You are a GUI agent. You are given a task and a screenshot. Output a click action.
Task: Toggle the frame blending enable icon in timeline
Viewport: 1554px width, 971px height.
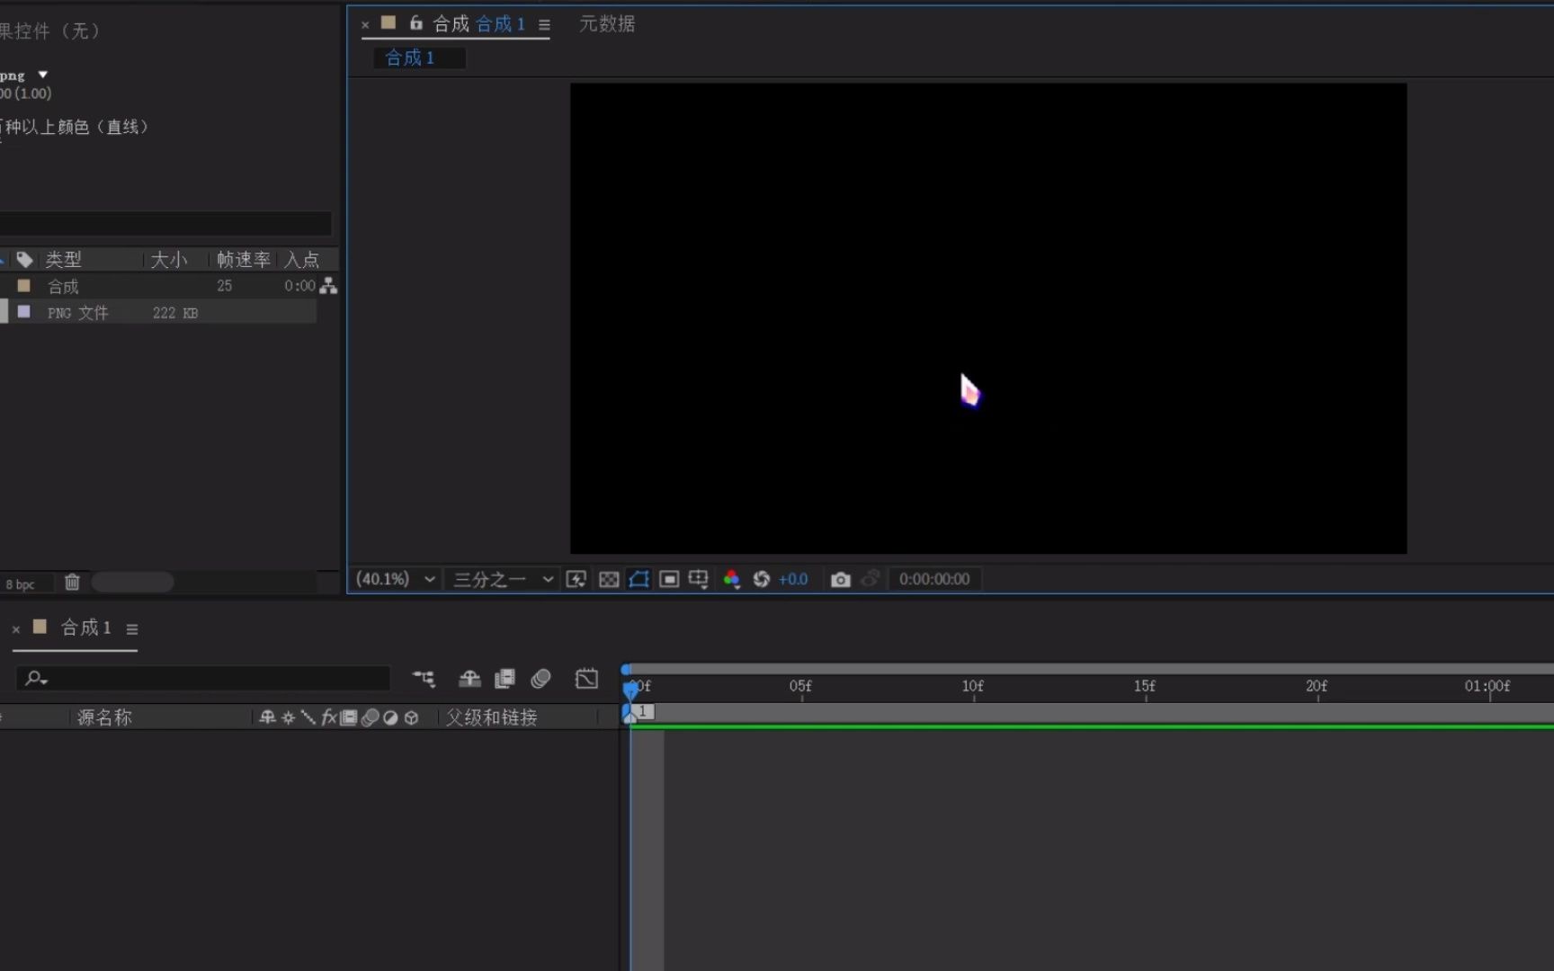point(505,679)
